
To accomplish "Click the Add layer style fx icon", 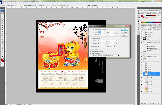I will tap(145, 104).
